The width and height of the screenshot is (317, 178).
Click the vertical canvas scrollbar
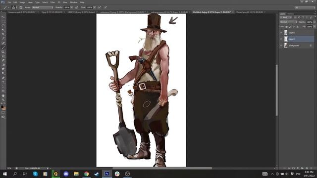coord(276,90)
